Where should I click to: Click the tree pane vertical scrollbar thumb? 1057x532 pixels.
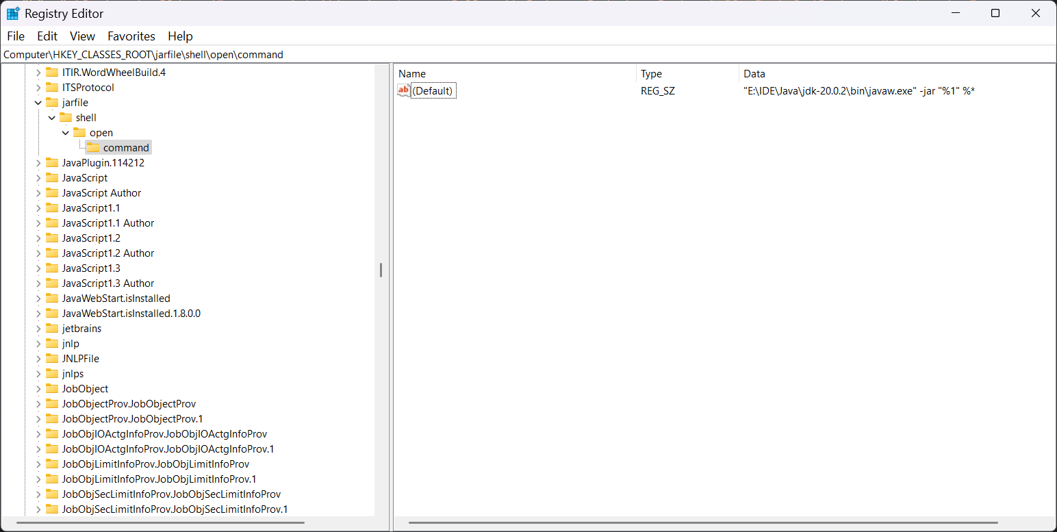pos(381,270)
